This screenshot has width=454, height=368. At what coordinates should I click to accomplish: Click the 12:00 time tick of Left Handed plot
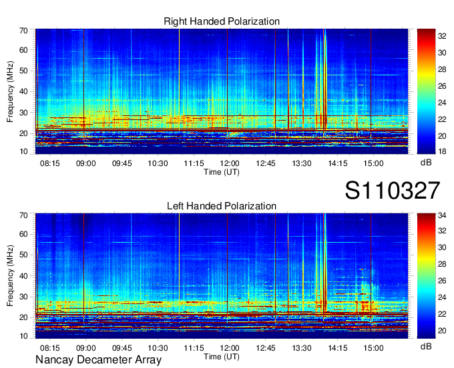(230, 348)
